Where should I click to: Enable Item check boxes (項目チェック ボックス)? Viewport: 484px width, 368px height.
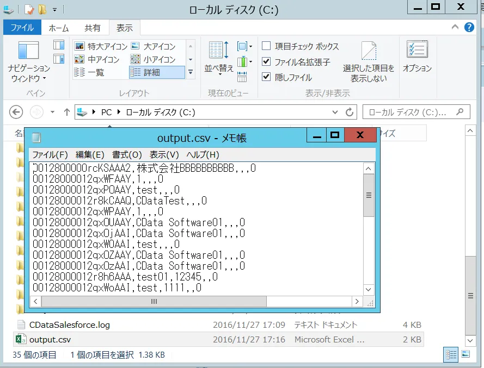[x=266, y=46]
